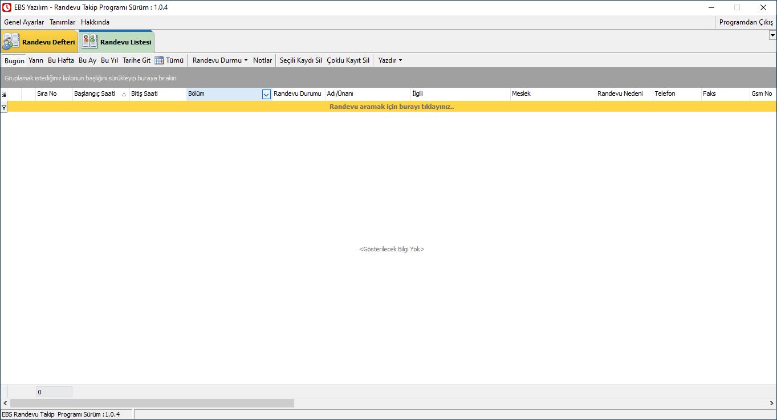This screenshot has height=420, width=777.
Task: Click the Adı/Ünanı column header
Action: point(368,94)
